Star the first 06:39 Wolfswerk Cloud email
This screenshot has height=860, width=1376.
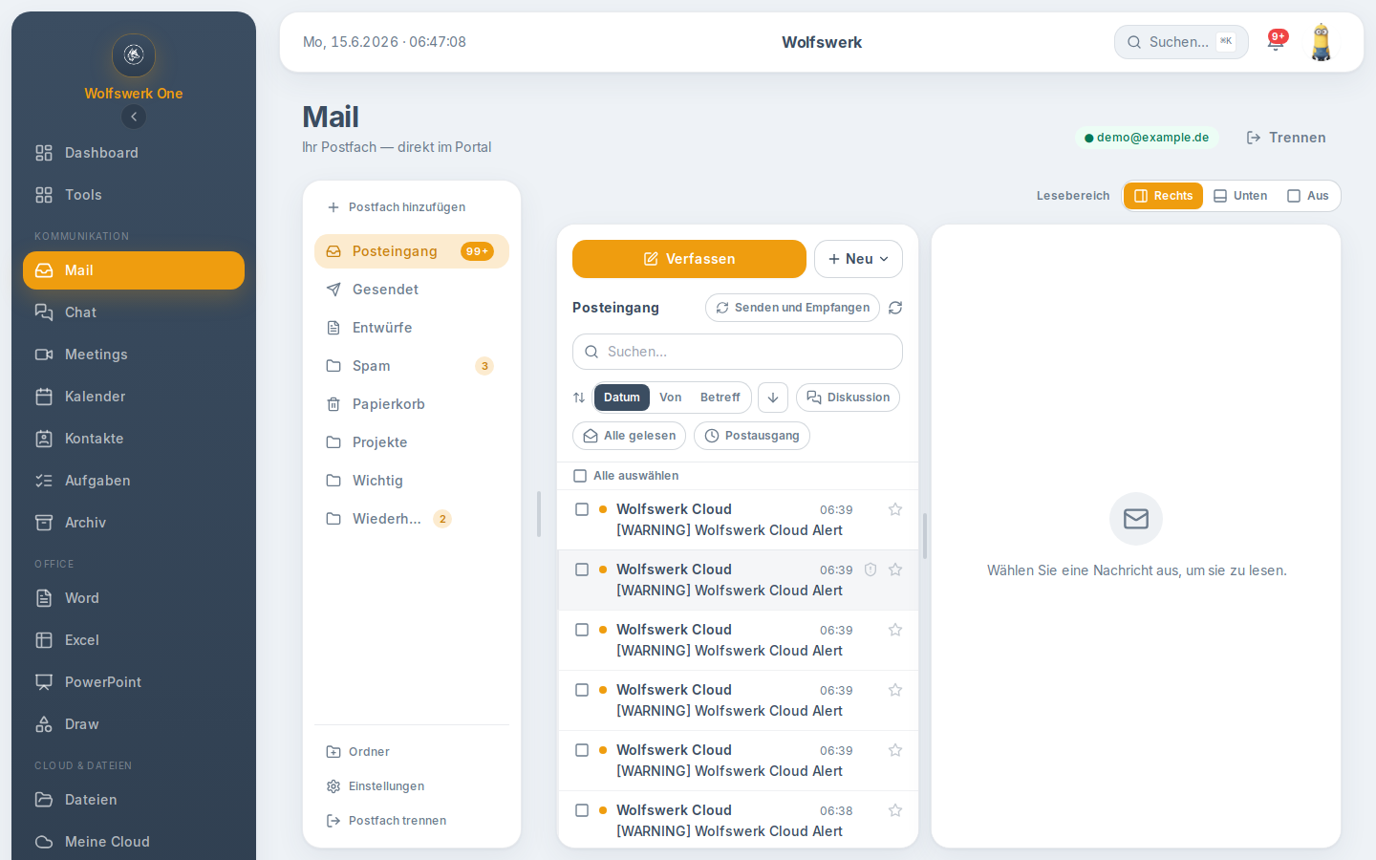(895, 509)
